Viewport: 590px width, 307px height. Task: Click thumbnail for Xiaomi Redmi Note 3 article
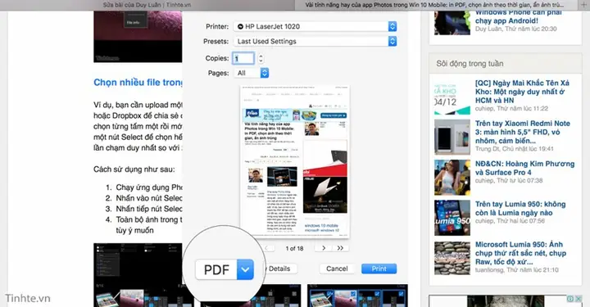[452, 138]
